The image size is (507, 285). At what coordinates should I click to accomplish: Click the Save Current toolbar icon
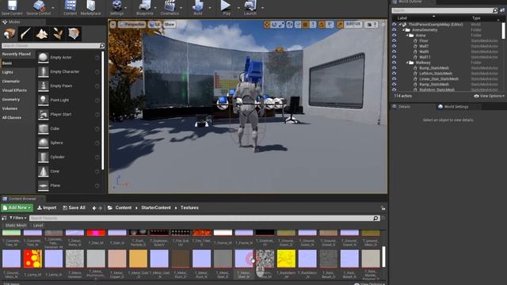click(x=12, y=6)
